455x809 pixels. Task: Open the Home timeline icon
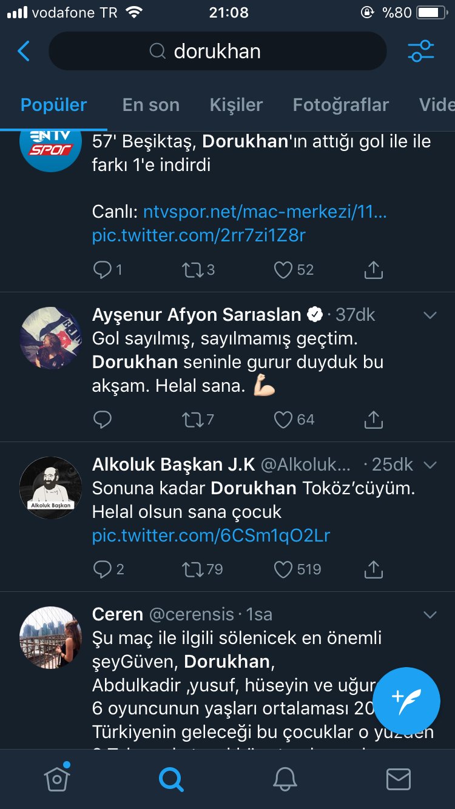coord(57,779)
